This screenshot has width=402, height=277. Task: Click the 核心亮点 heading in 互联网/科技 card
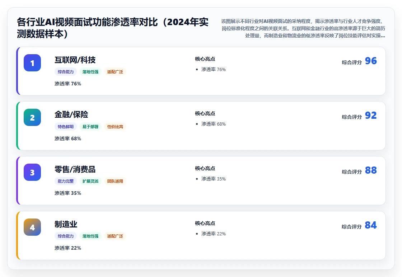[x=205, y=59]
